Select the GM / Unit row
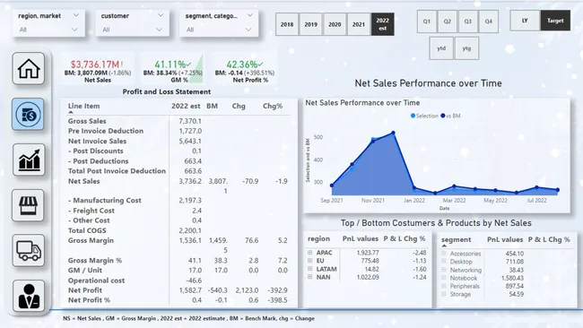Screen dimensions: 583x328 [x=178, y=270]
